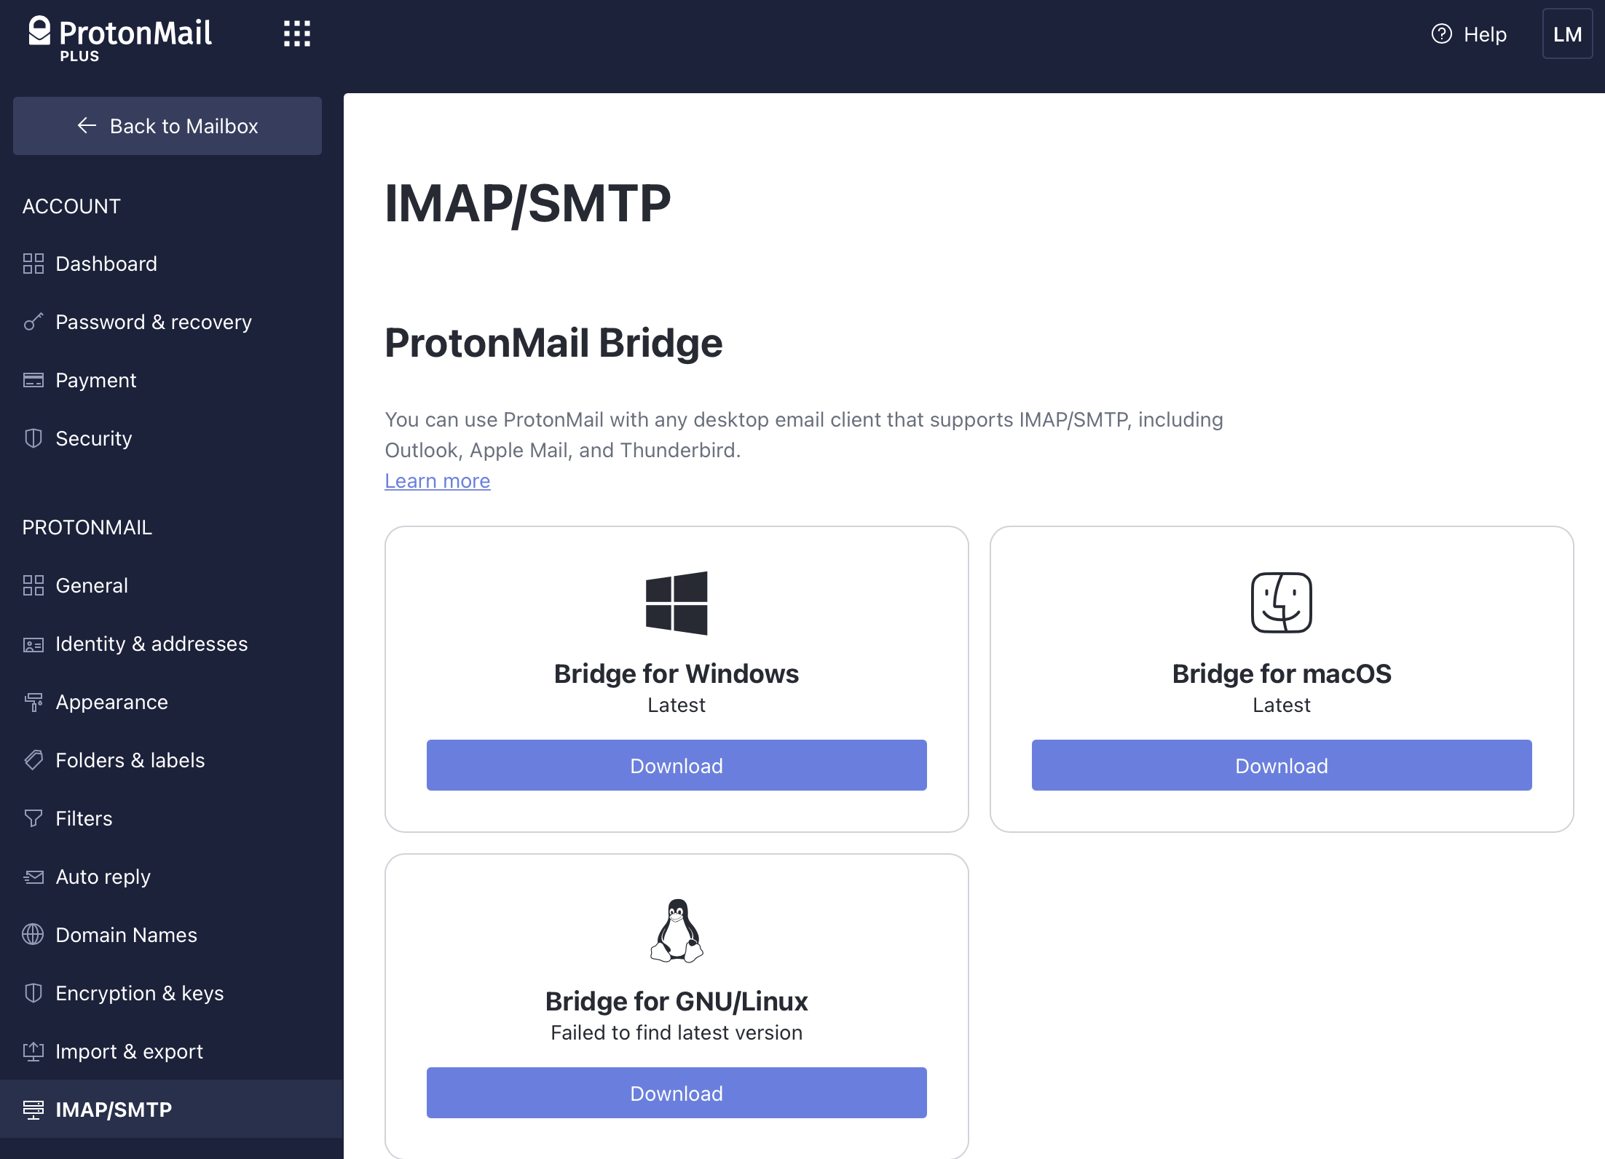This screenshot has width=1605, height=1159.
Task: Click the Identity & addresses card icon
Action: [33, 644]
